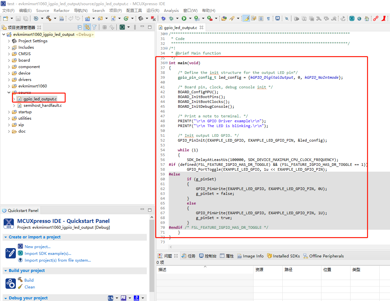Viewport: 390px width, 301px height.
Task: Click the red boot icon in toolbar
Action: point(384,19)
